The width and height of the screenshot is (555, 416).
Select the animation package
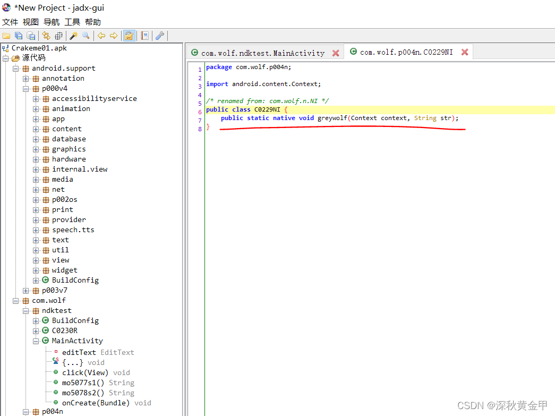(x=71, y=109)
